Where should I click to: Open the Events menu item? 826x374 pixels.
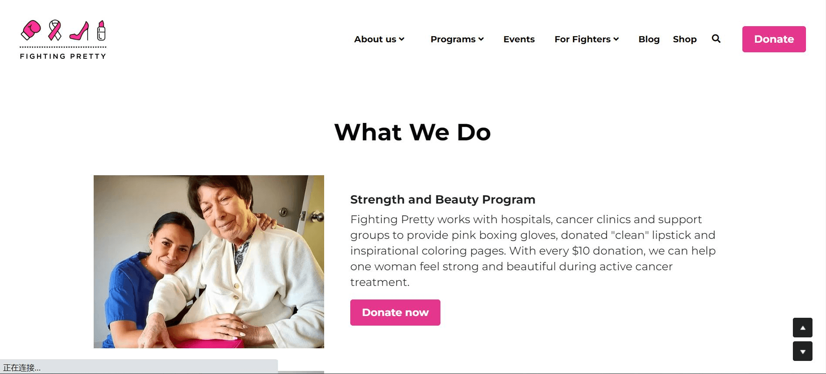(519, 39)
